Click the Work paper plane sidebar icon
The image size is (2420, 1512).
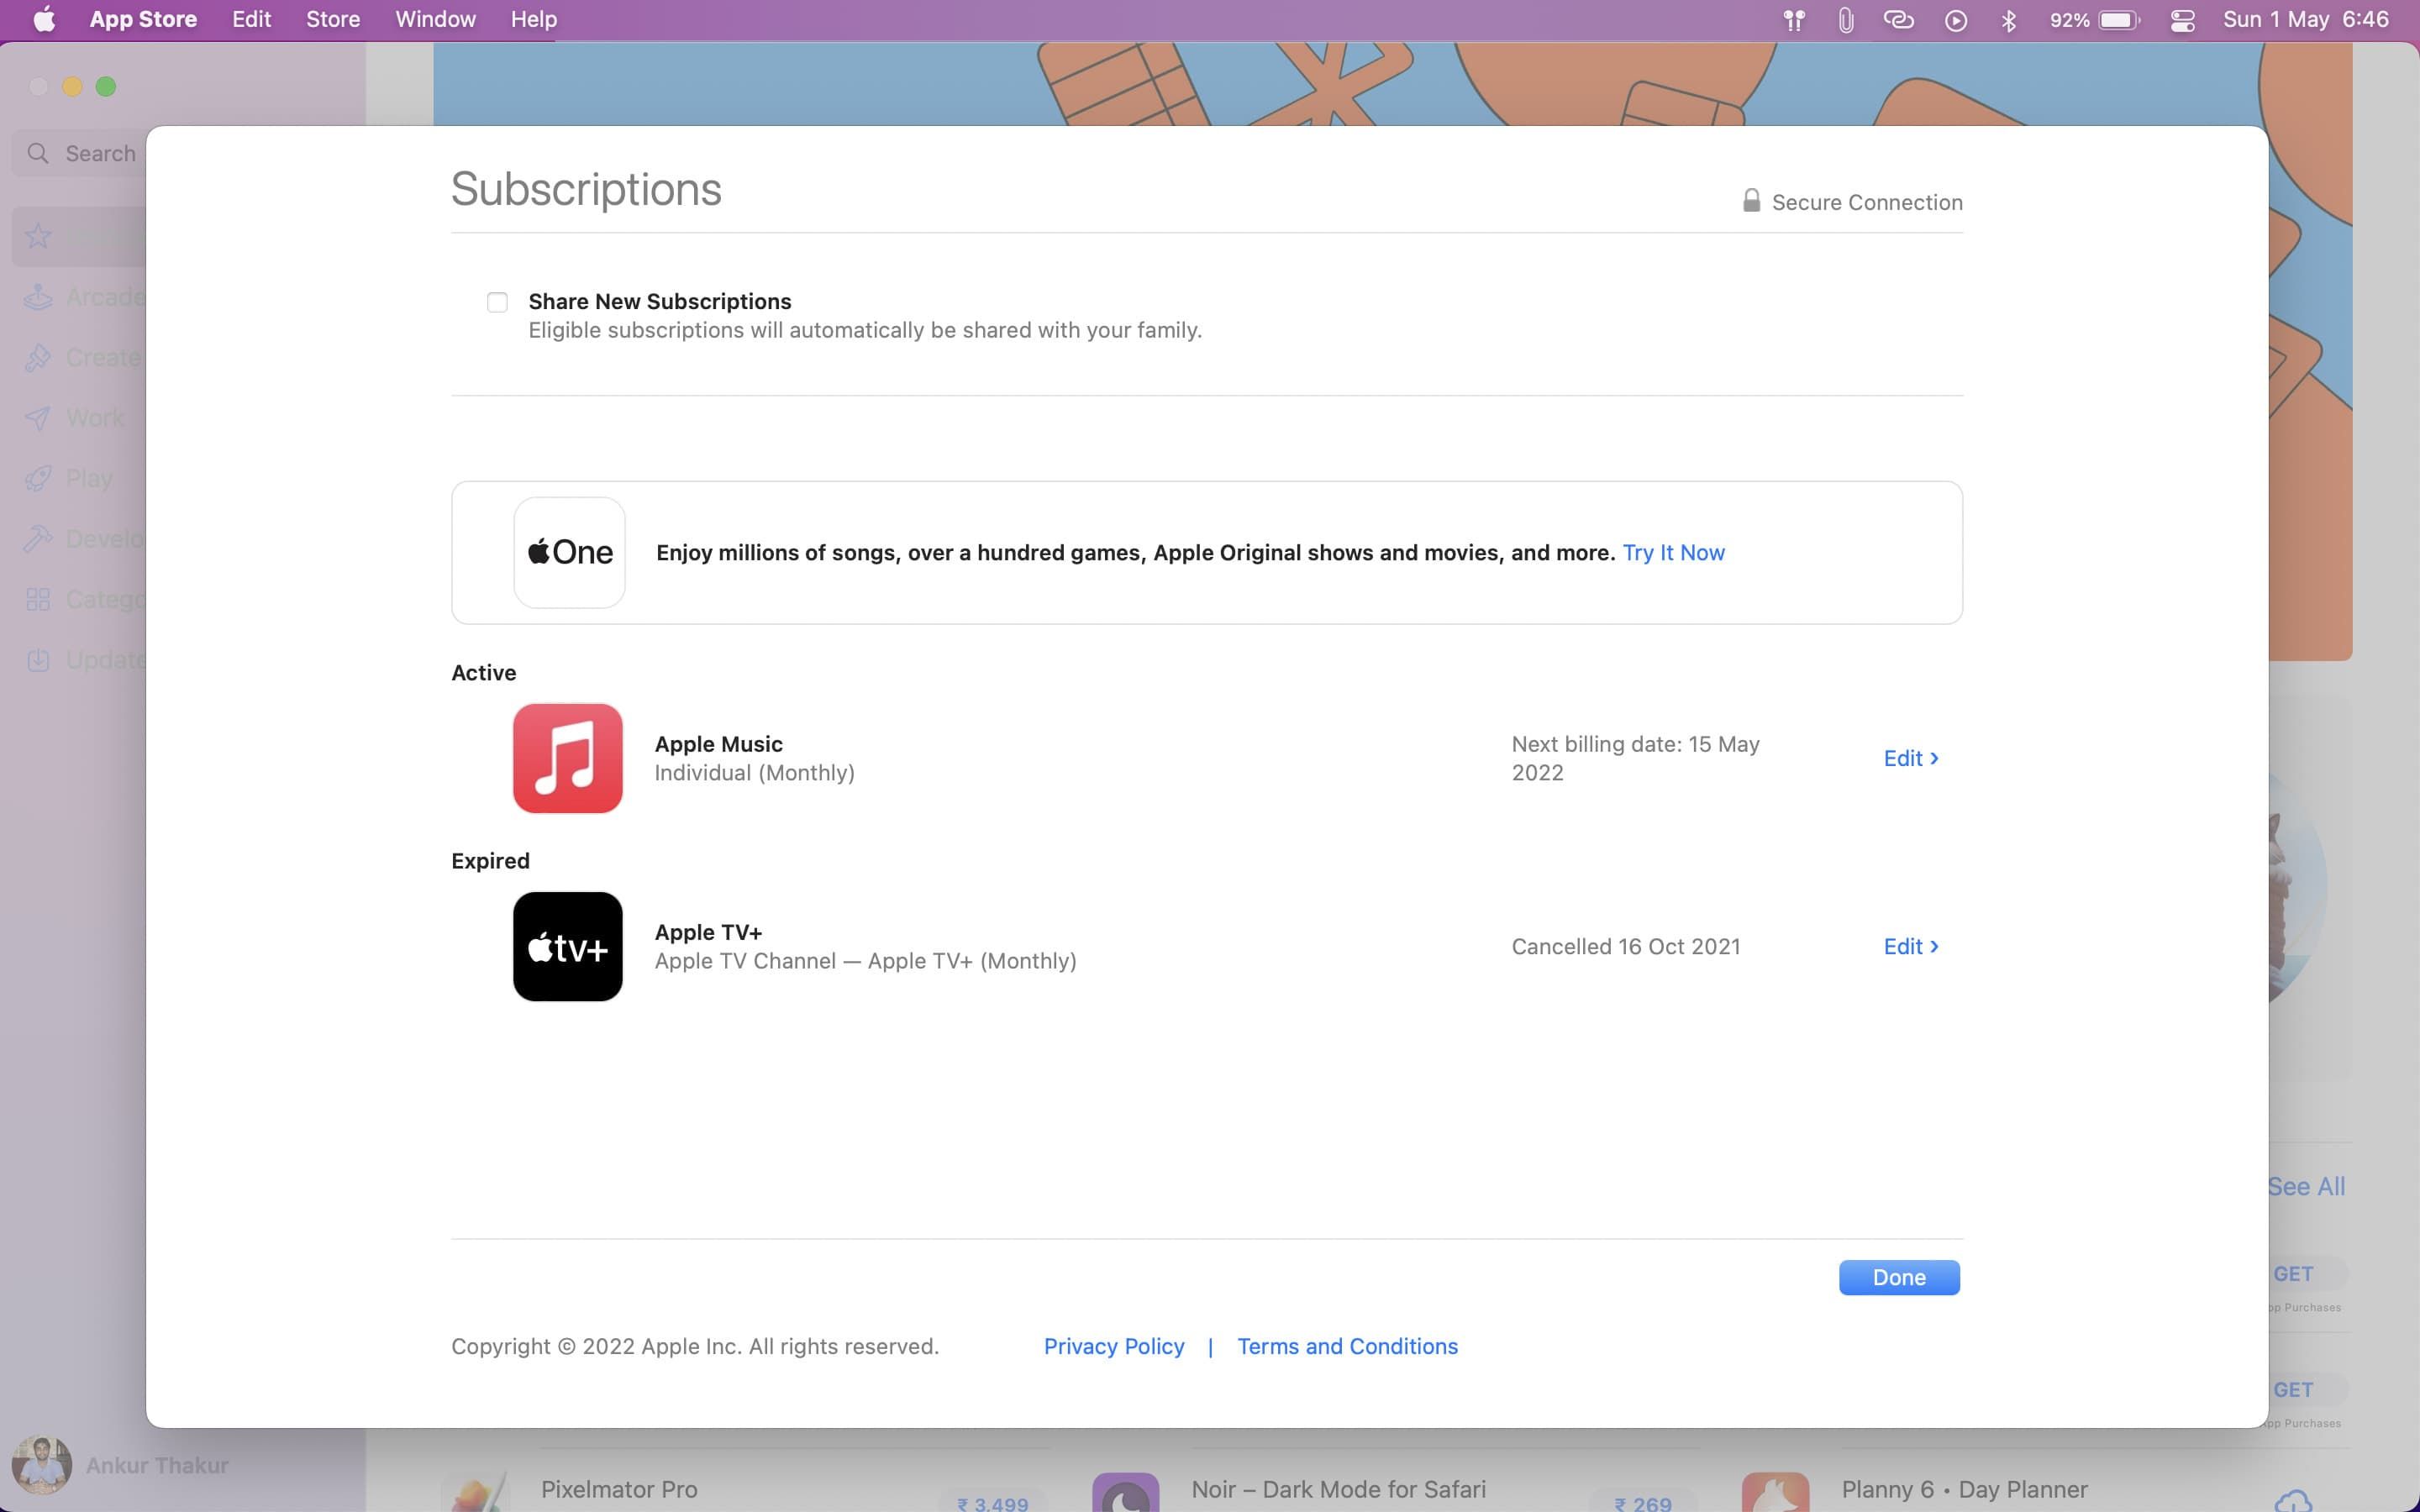[38, 418]
